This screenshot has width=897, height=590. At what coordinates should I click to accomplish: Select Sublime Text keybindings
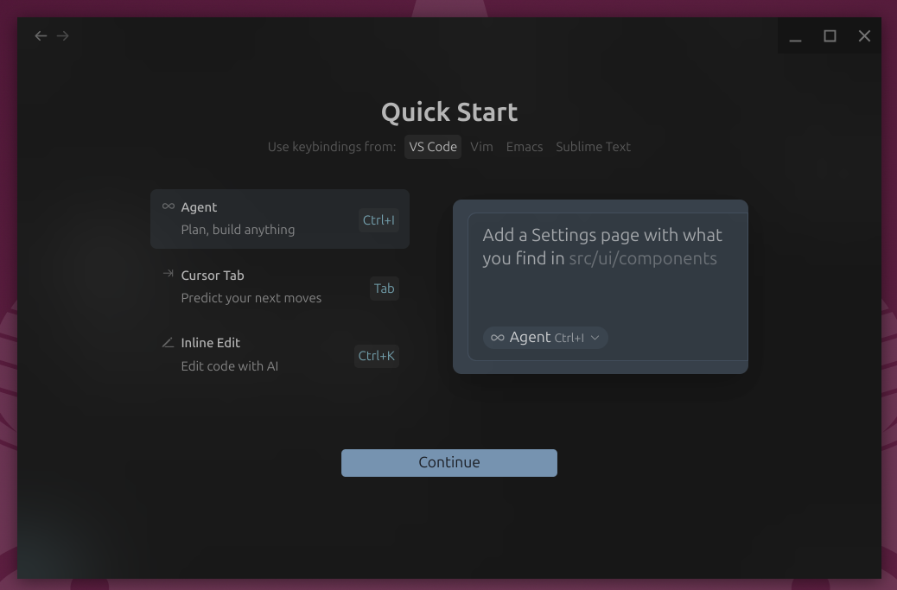coord(593,147)
